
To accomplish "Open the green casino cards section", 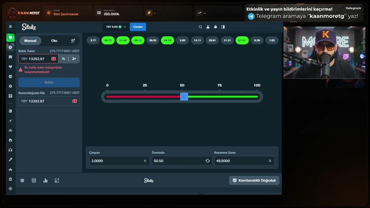I will tap(10, 38).
